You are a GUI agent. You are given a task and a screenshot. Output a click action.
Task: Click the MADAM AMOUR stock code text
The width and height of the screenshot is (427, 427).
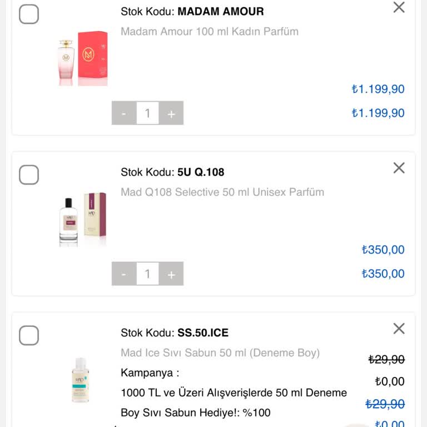[x=220, y=12]
